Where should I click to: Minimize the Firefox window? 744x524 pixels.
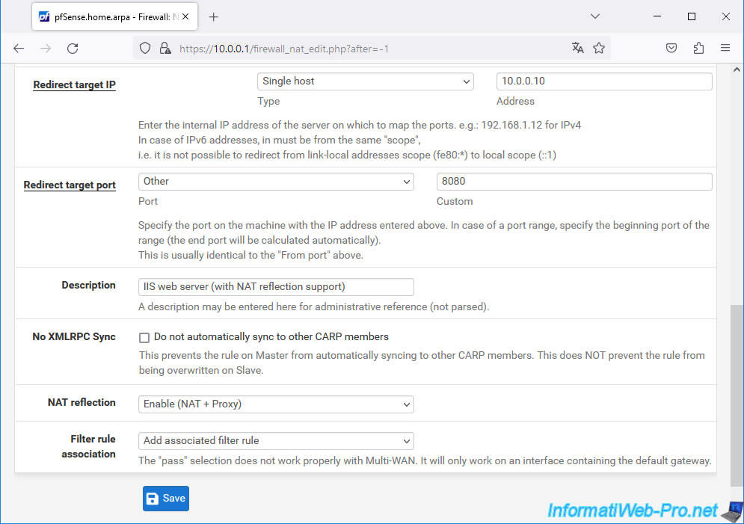pos(657,16)
